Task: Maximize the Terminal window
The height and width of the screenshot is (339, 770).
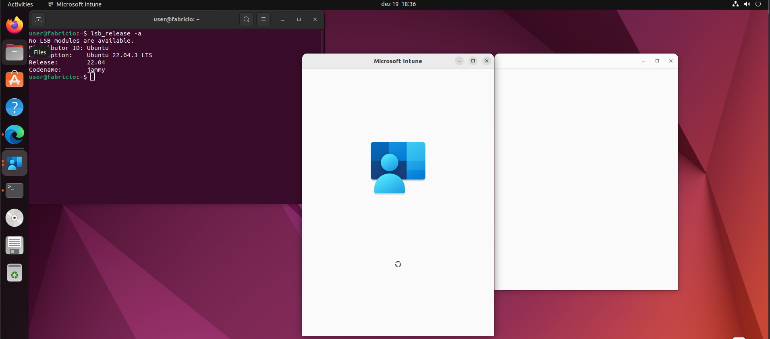Action: [299, 19]
